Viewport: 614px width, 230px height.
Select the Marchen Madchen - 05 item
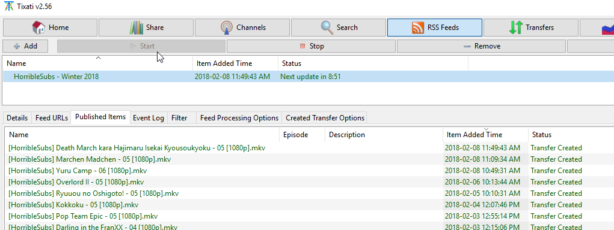89,159
